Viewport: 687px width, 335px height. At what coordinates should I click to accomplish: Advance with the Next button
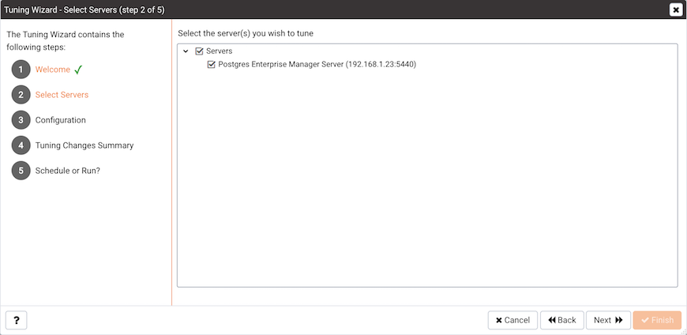(x=608, y=321)
